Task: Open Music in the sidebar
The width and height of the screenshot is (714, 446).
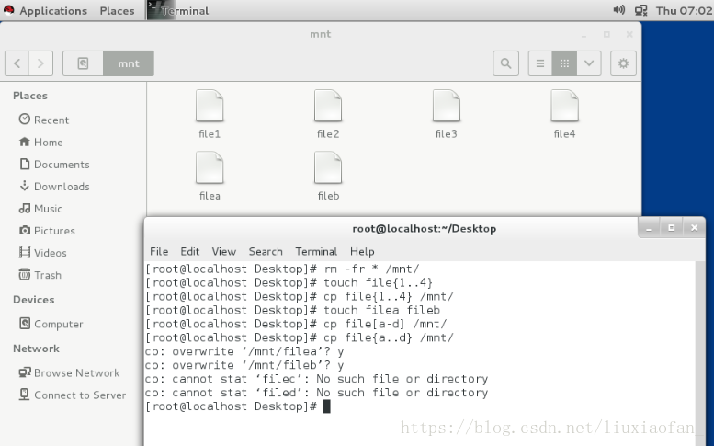Action: pyautogui.click(x=40, y=209)
